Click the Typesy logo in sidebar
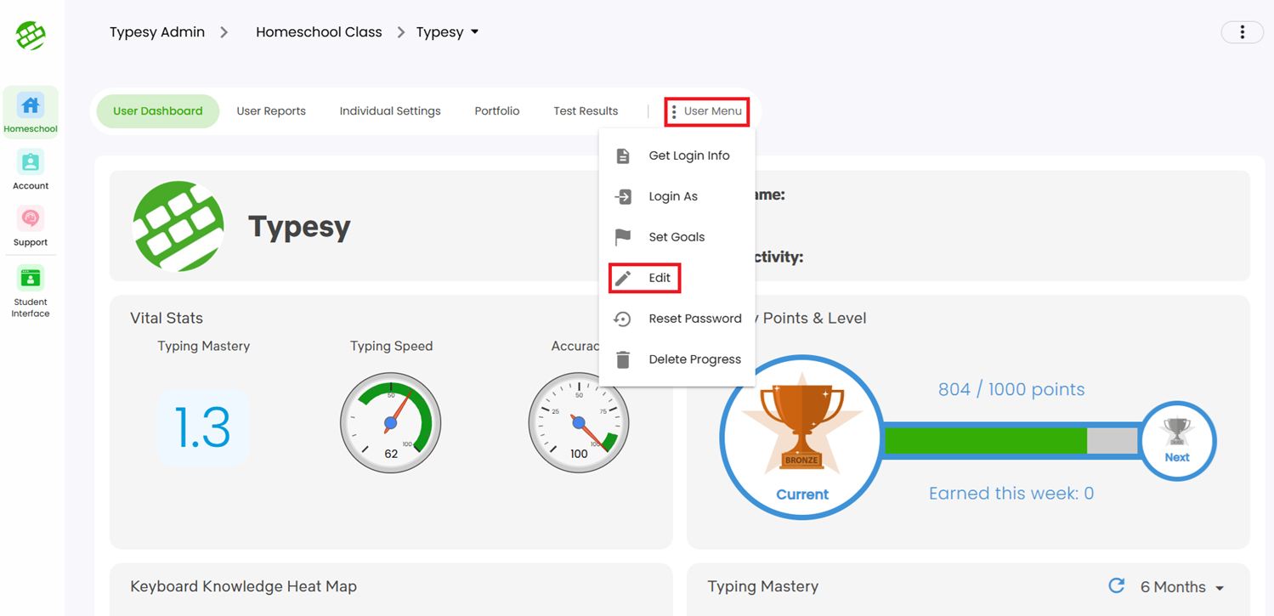 pyautogui.click(x=31, y=35)
